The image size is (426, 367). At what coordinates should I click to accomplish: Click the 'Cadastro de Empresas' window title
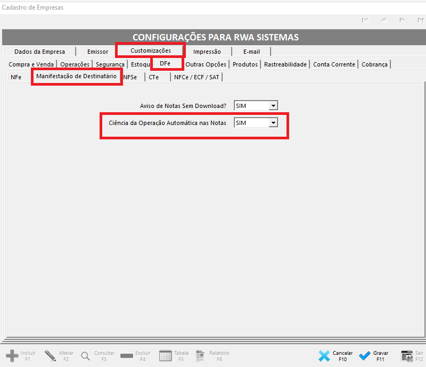[32, 7]
